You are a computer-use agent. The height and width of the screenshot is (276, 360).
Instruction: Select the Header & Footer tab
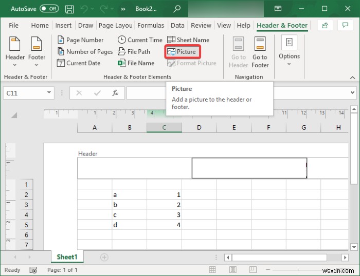pyautogui.click(x=282, y=25)
